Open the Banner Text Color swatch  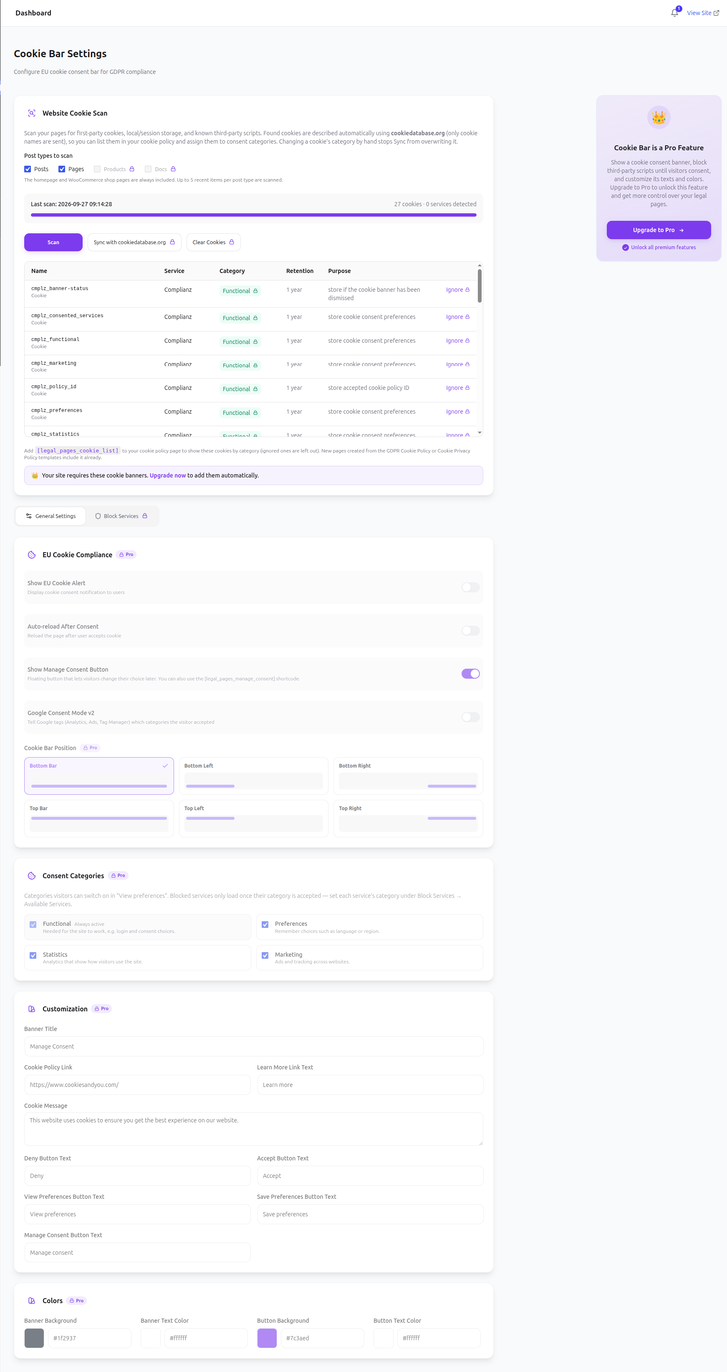click(x=151, y=1339)
